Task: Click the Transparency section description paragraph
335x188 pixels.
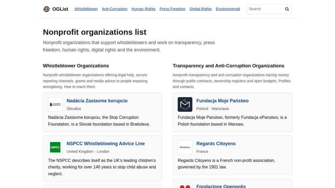Action: pos(232,81)
